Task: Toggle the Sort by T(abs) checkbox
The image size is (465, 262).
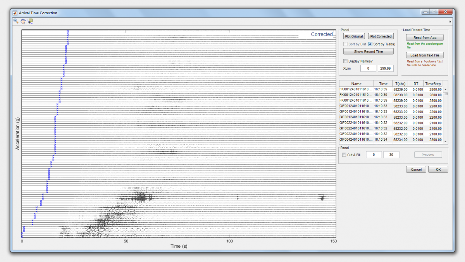Action: pyautogui.click(x=370, y=44)
